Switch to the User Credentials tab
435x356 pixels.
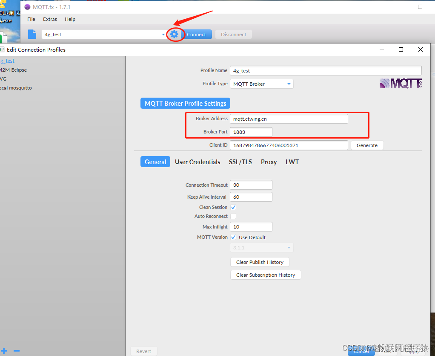197,162
